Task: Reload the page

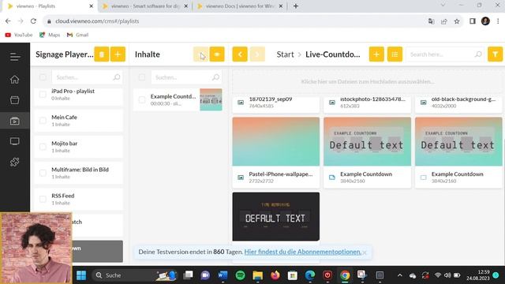Action: tap(33, 21)
